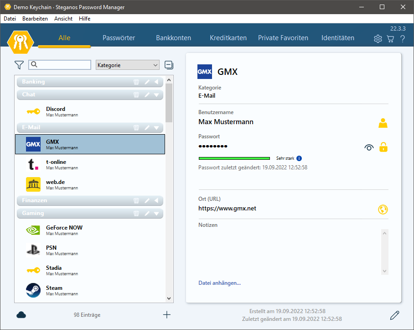Click the filter funnel icon
Screen dimensions: 414x330
(x=19, y=65)
